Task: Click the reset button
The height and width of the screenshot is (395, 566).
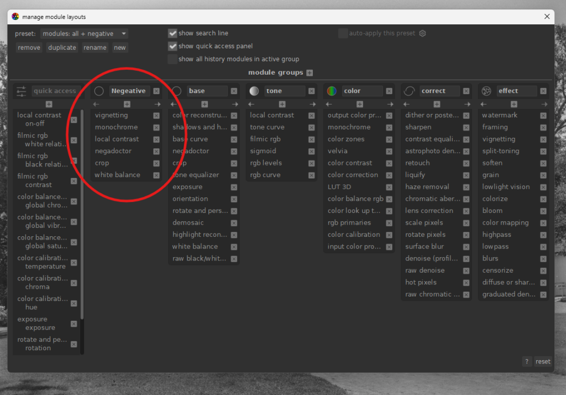Action: (543, 361)
